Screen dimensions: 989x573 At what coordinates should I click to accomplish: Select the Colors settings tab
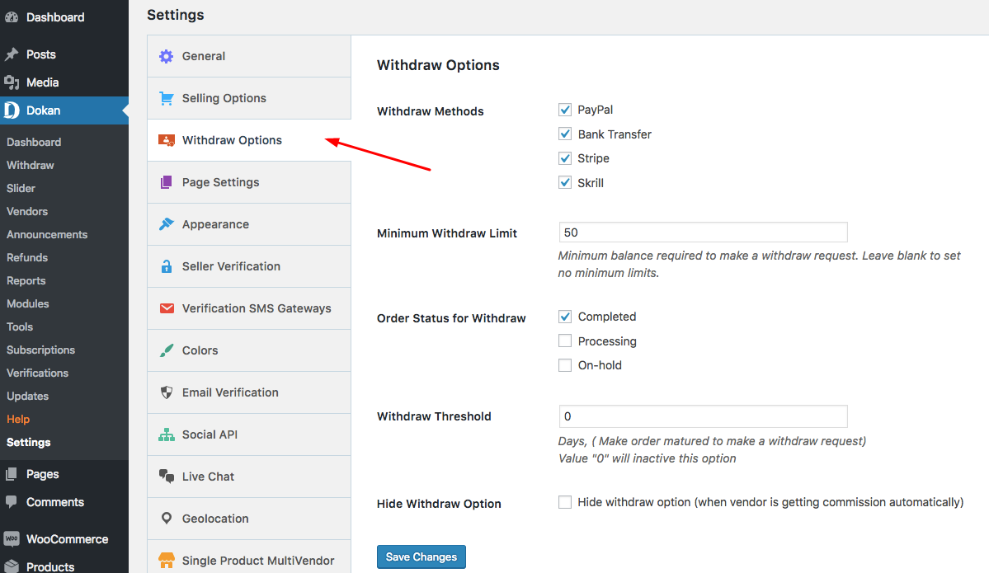(x=249, y=350)
